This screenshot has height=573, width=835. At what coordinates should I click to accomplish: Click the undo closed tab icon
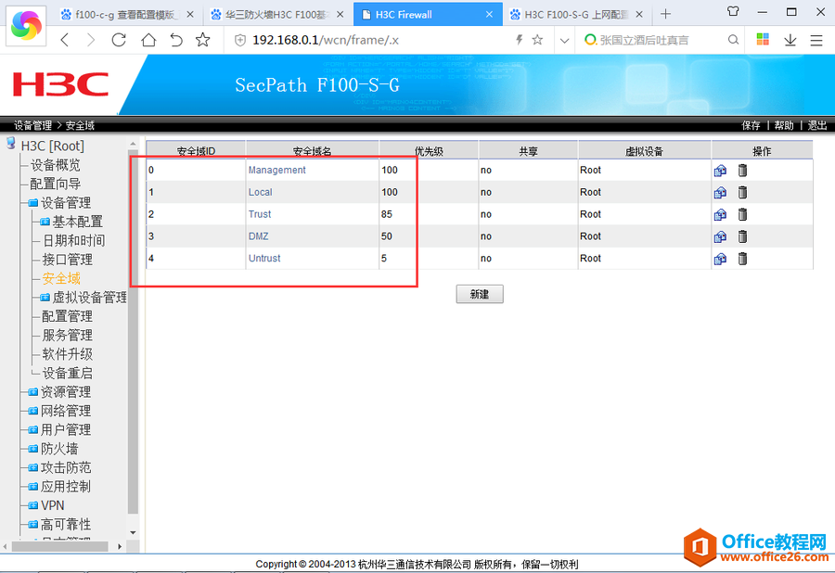click(176, 40)
